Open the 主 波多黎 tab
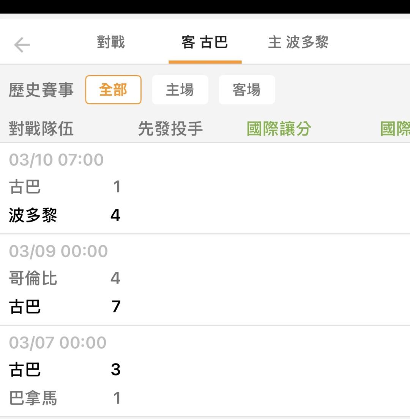The height and width of the screenshot is (419, 410). pyautogui.click(x=298, y=42)
